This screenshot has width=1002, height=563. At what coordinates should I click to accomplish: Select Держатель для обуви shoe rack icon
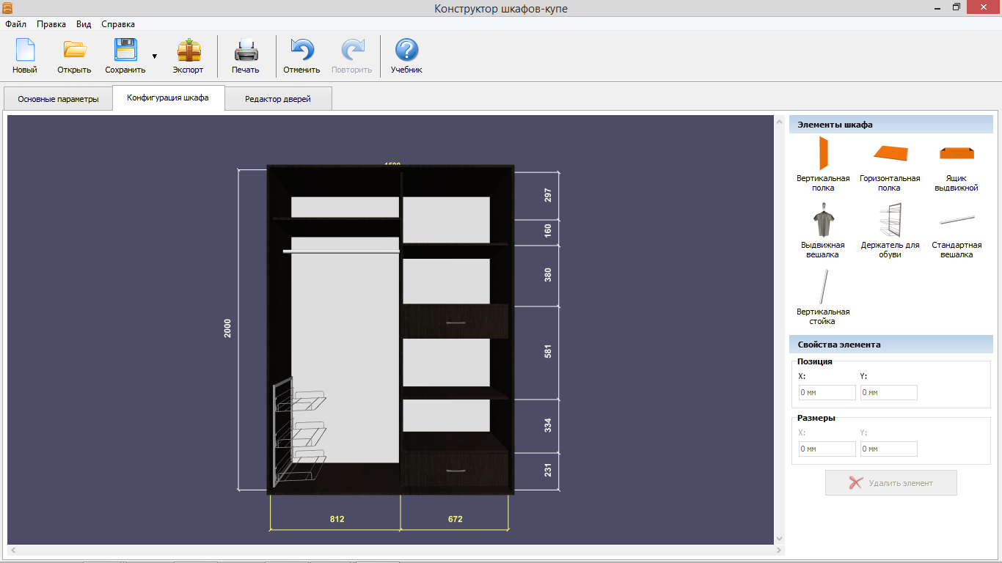(x=890, y=220)
